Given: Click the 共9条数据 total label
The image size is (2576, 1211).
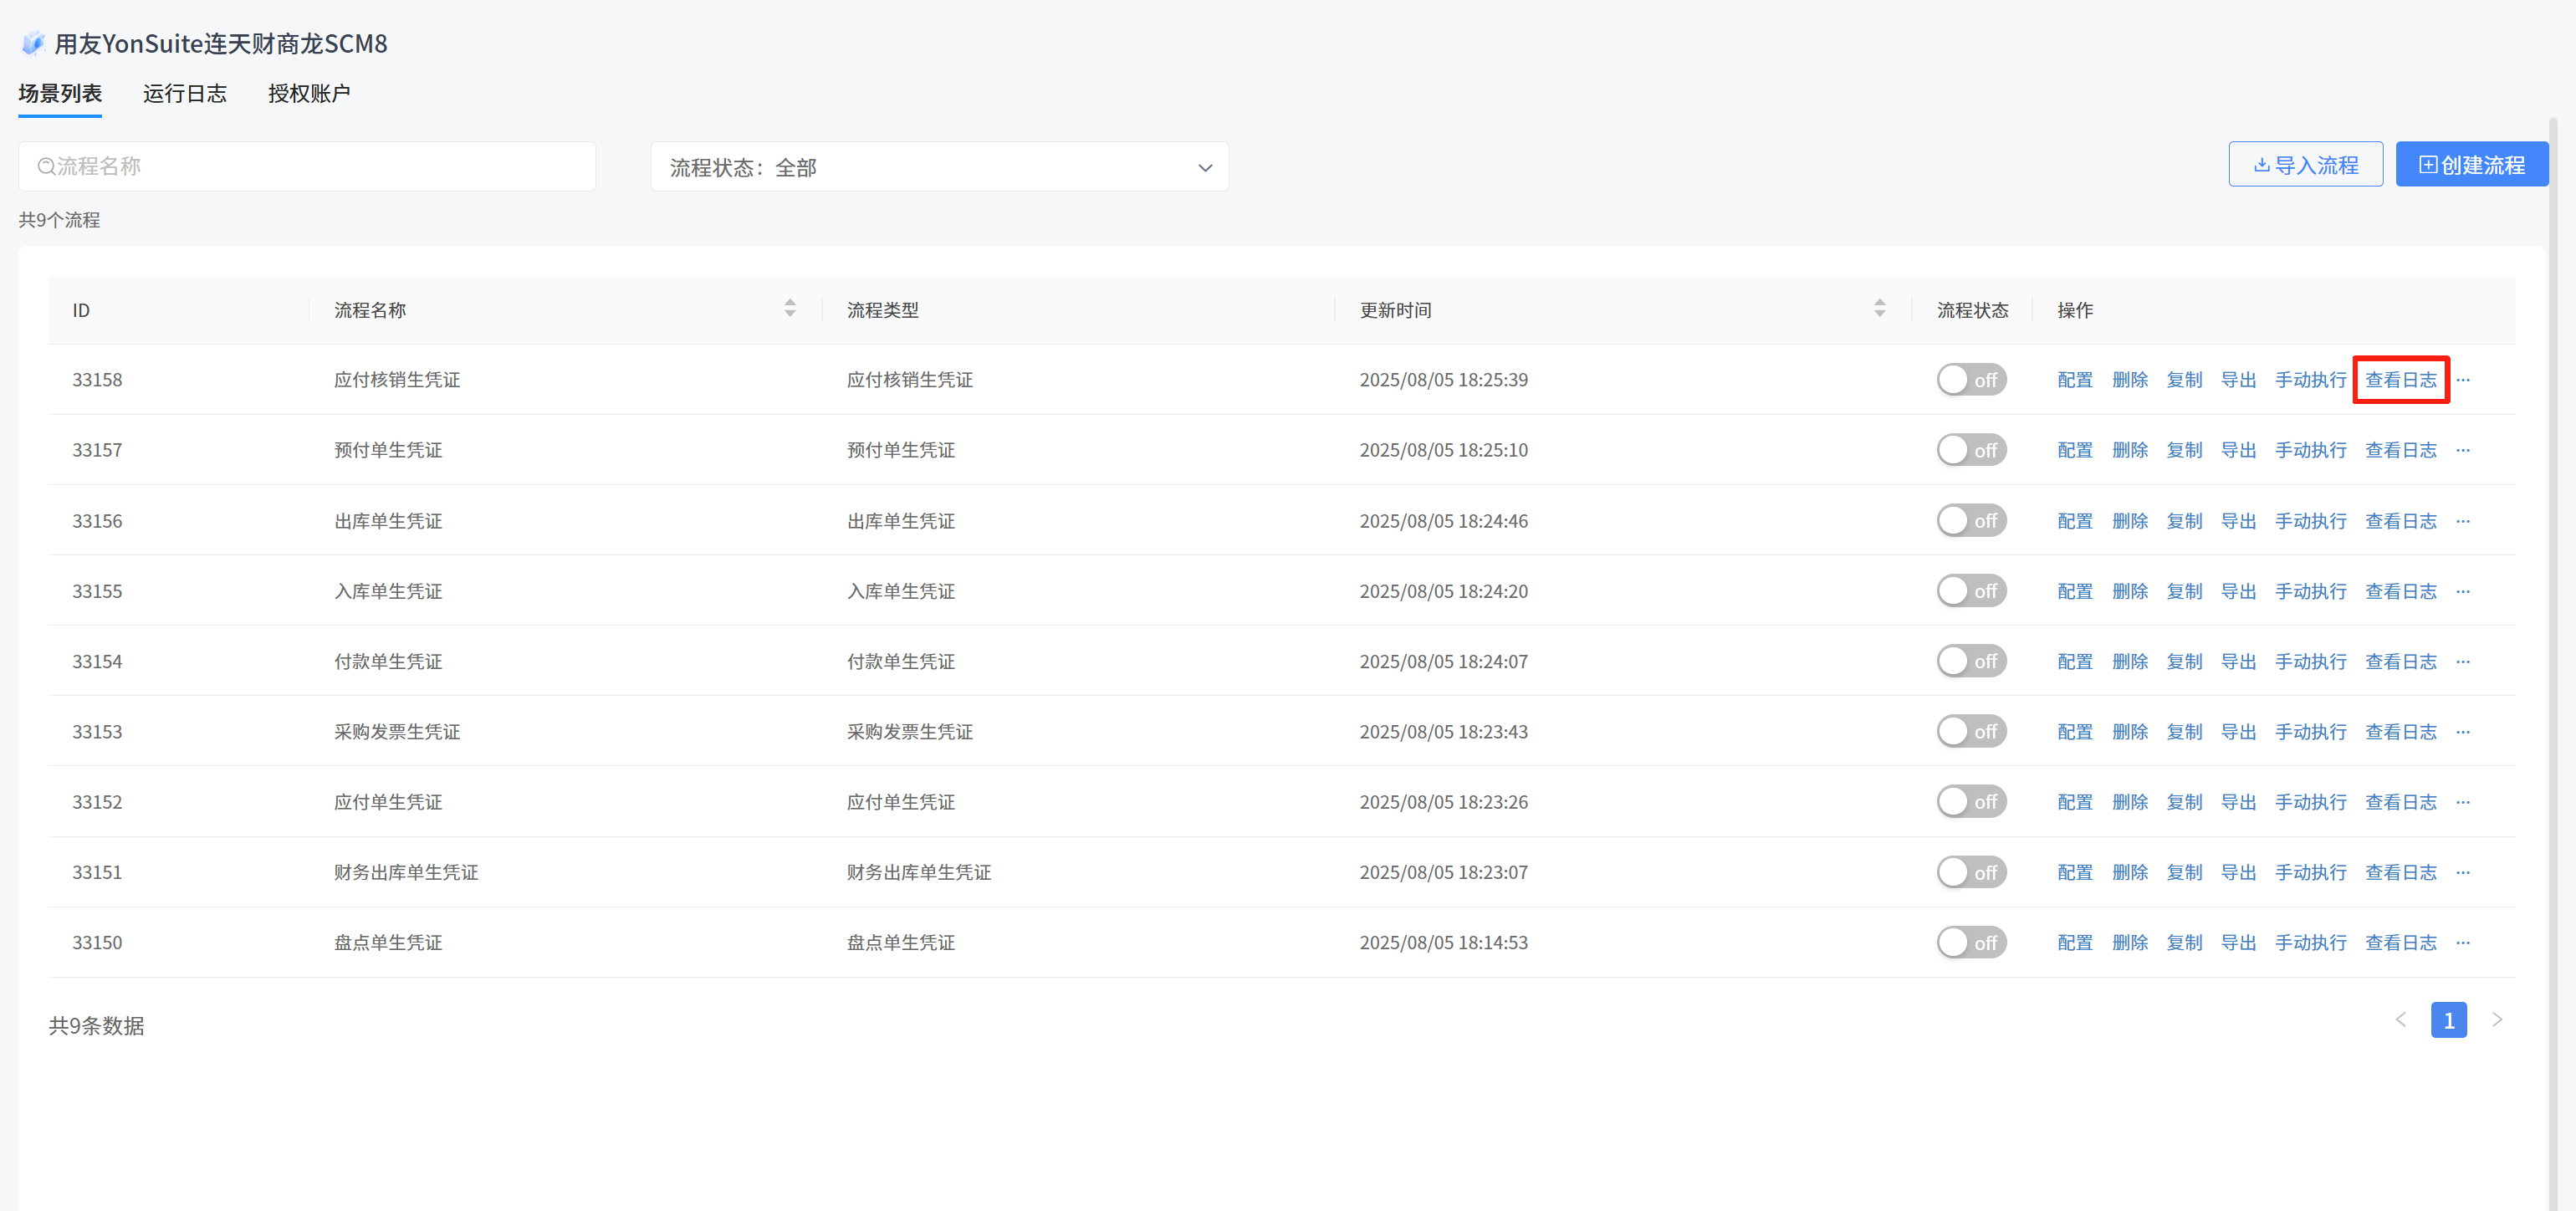Looking at the screenshot, I should (96, 1026).
